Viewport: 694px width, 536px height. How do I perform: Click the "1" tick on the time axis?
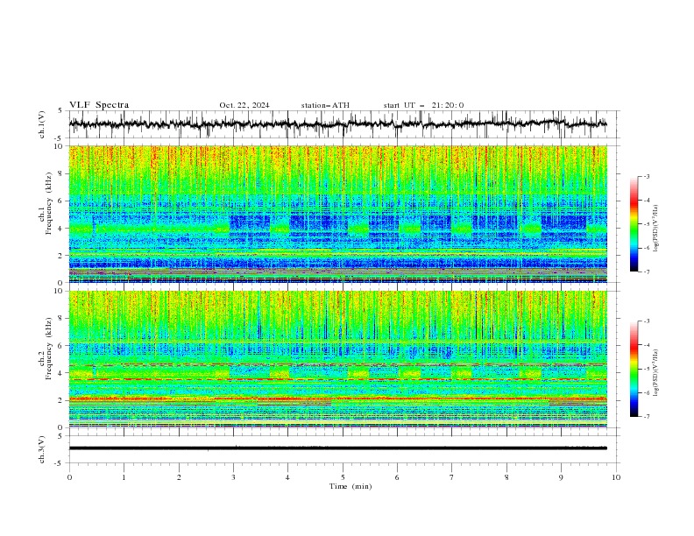point(124,477)
